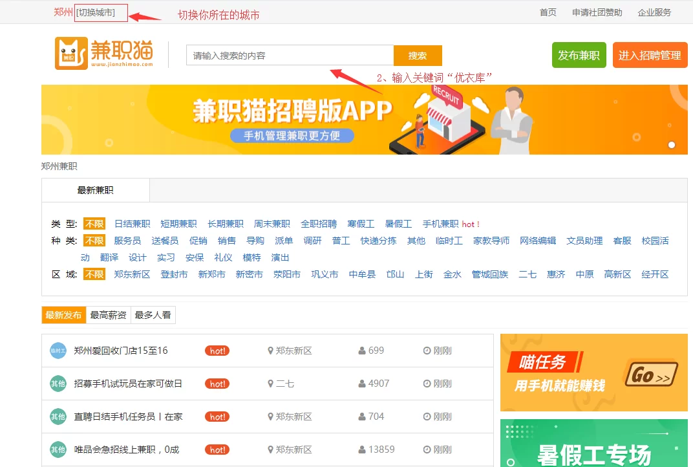
Task: Click the 发布兼职 button
Action: (579, 55)
